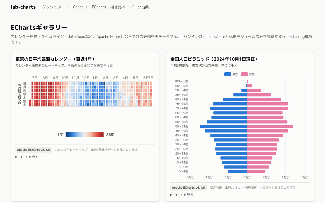Toggle the 男性 legend series
Image resolution: width=325 pixels, height=203 pixels.
click(x=231, y=74)
